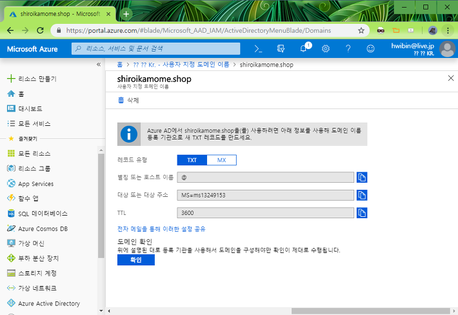
Task: Click the blue verify (확인) button
Action: tap(136, 259)
